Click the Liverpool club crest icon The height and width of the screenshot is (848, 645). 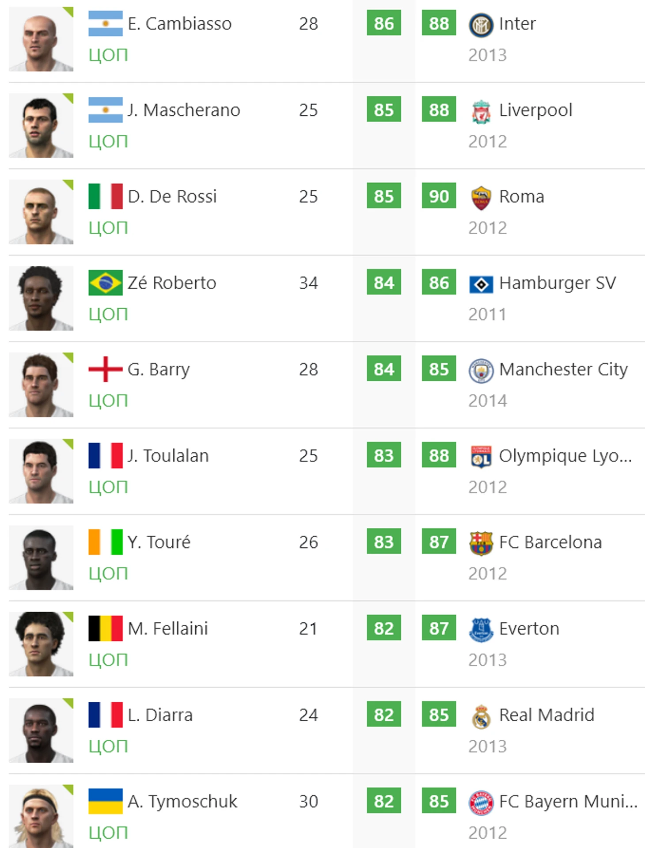point(481,111)
